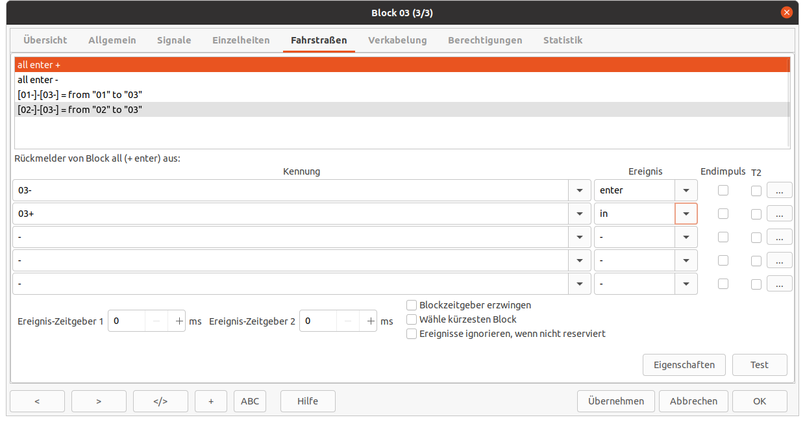Image resolution: width=805 pixels, height=422 pixels.
Task: Decrease Ereignis-Zeitgeber 2 with minus stepper
Action: [349, 321]
